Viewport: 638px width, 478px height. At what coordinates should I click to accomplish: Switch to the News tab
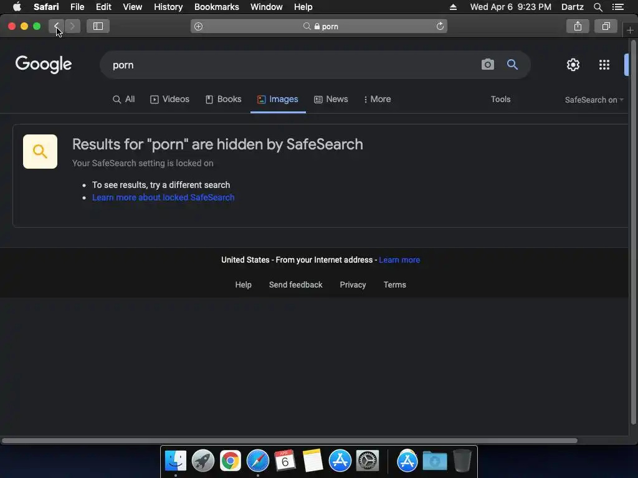(x=331, y=99)
